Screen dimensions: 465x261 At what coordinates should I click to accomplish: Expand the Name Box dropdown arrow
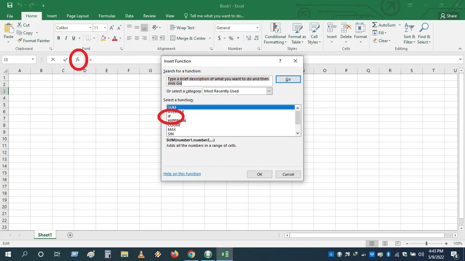pos(33,59)
